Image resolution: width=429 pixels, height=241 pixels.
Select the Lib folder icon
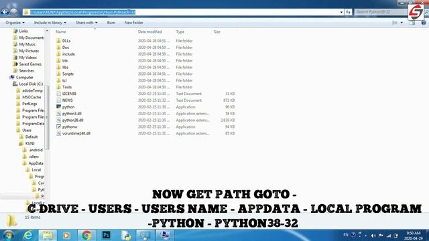(x=58, y=60)
